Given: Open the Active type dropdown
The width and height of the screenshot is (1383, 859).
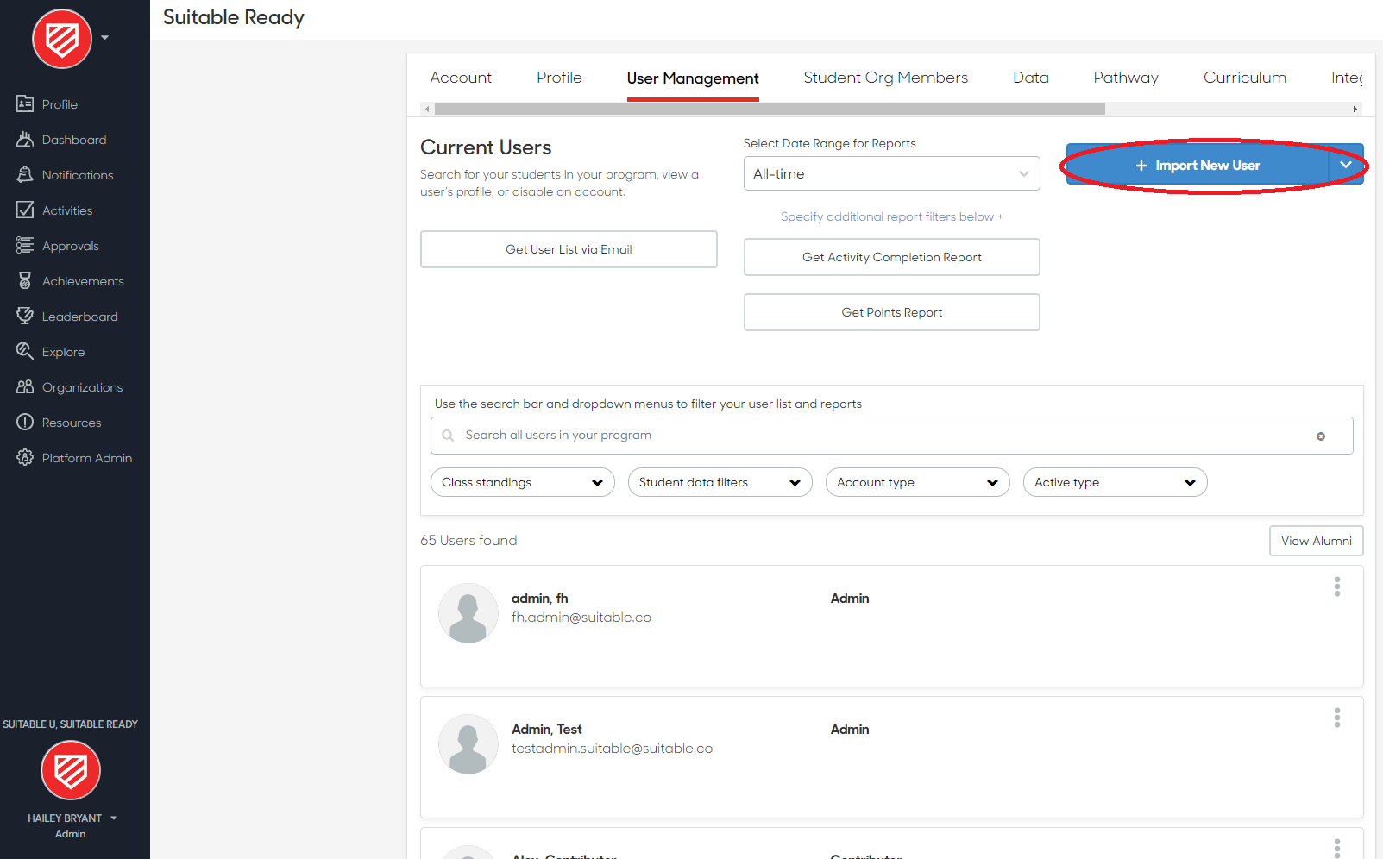Looking at the screenshot, I should coord(1115,482).
